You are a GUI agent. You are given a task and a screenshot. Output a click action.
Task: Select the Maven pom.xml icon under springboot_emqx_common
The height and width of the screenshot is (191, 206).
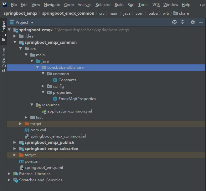click(x=27, y=130)
